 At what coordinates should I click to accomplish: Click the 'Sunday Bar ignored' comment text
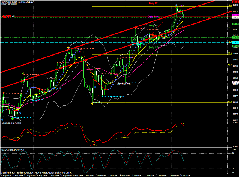[9, 4]
